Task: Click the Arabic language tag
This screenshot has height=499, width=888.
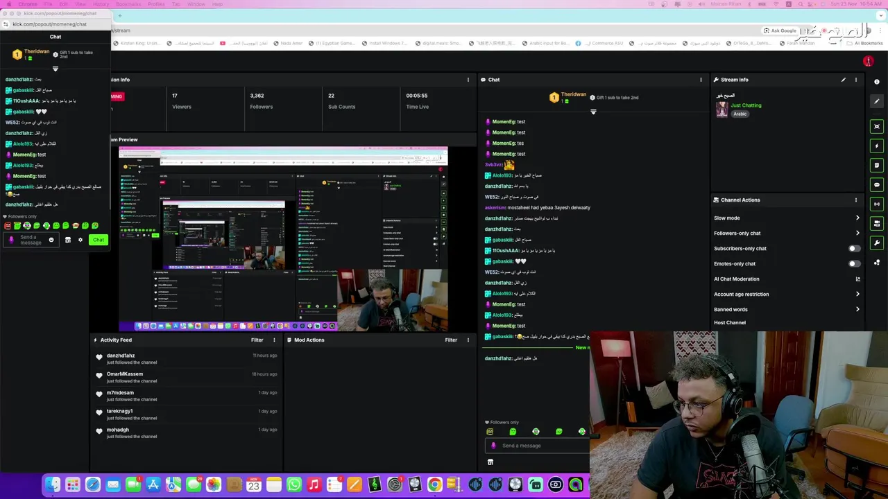Action: [740, 114]
